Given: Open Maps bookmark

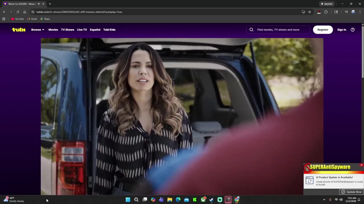Looking at the screenshot, I should 45,19.
